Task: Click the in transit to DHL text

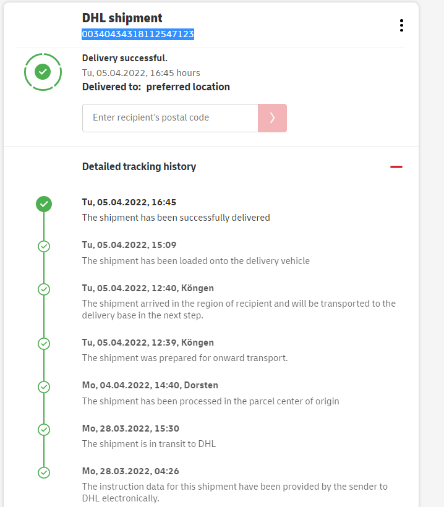Action: click(x=149, y=444)
